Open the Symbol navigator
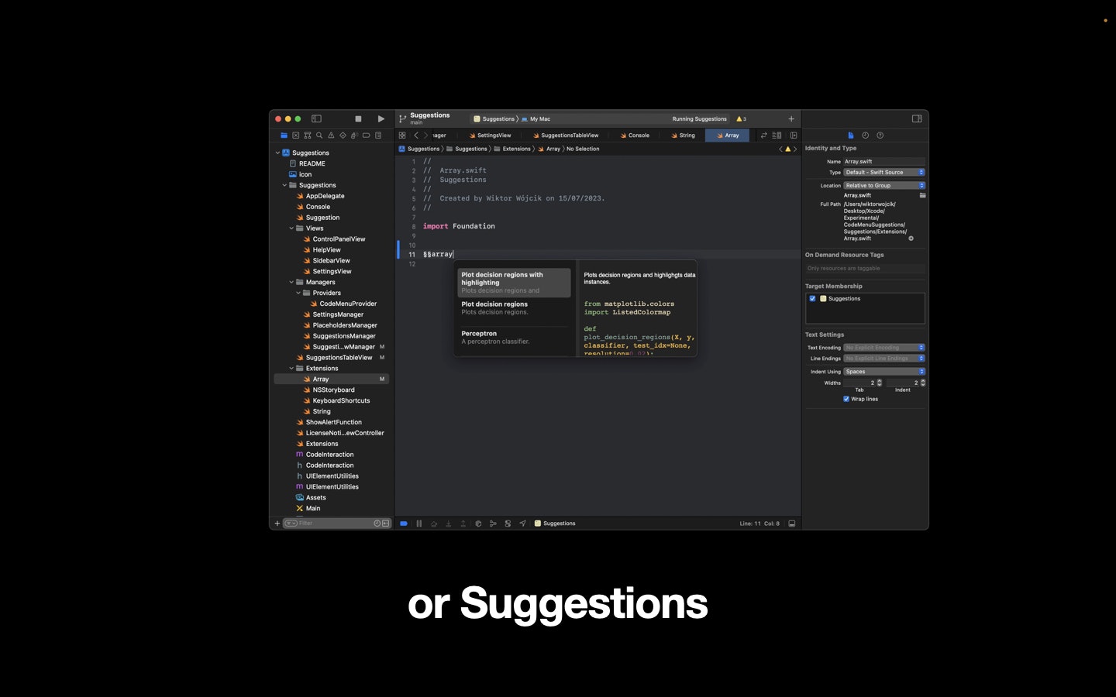 307,136
